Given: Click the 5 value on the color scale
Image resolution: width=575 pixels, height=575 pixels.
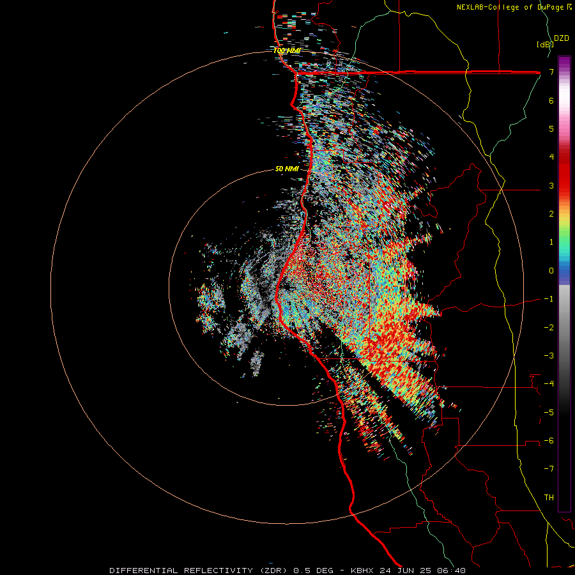Looking at the screenshot, I should click(551, 128).
